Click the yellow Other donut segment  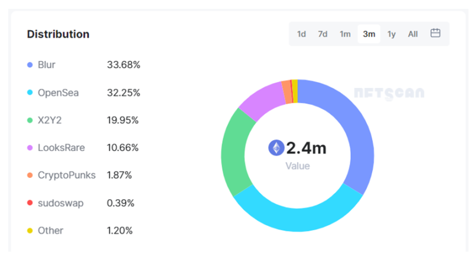295,91
